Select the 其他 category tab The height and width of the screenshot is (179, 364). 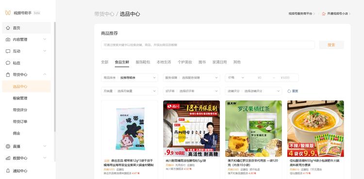237,62
